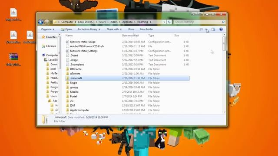Select the .Desert text document icon

click(67, 55)
